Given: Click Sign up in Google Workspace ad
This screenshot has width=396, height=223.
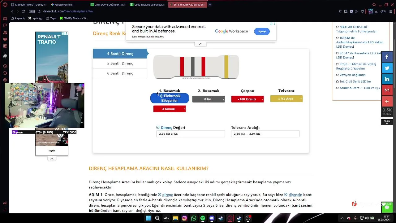Looking at the screenshot, I should pos(262,31).
